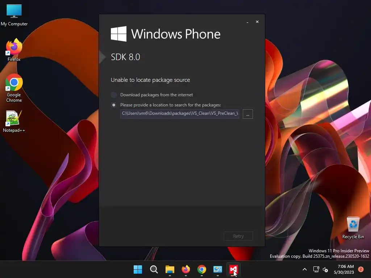Viewport: 371px width, 278px height.
Task: Open taskbar Search
Action: click(x=154, y=269)
